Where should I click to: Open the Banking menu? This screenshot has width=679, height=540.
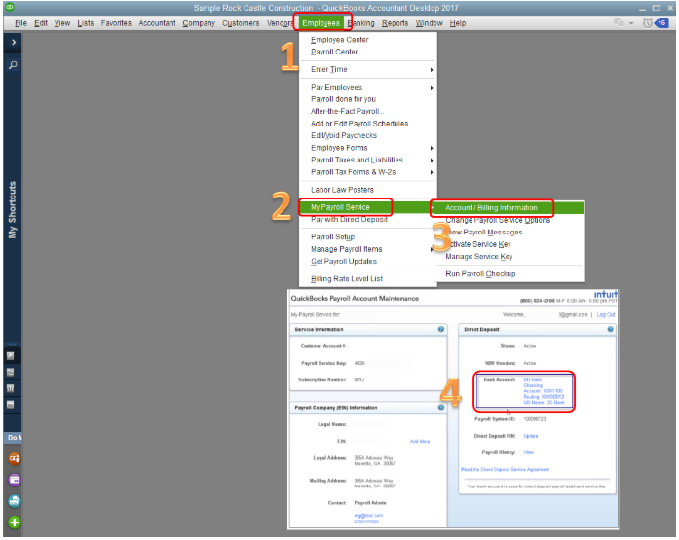point(360,23)
